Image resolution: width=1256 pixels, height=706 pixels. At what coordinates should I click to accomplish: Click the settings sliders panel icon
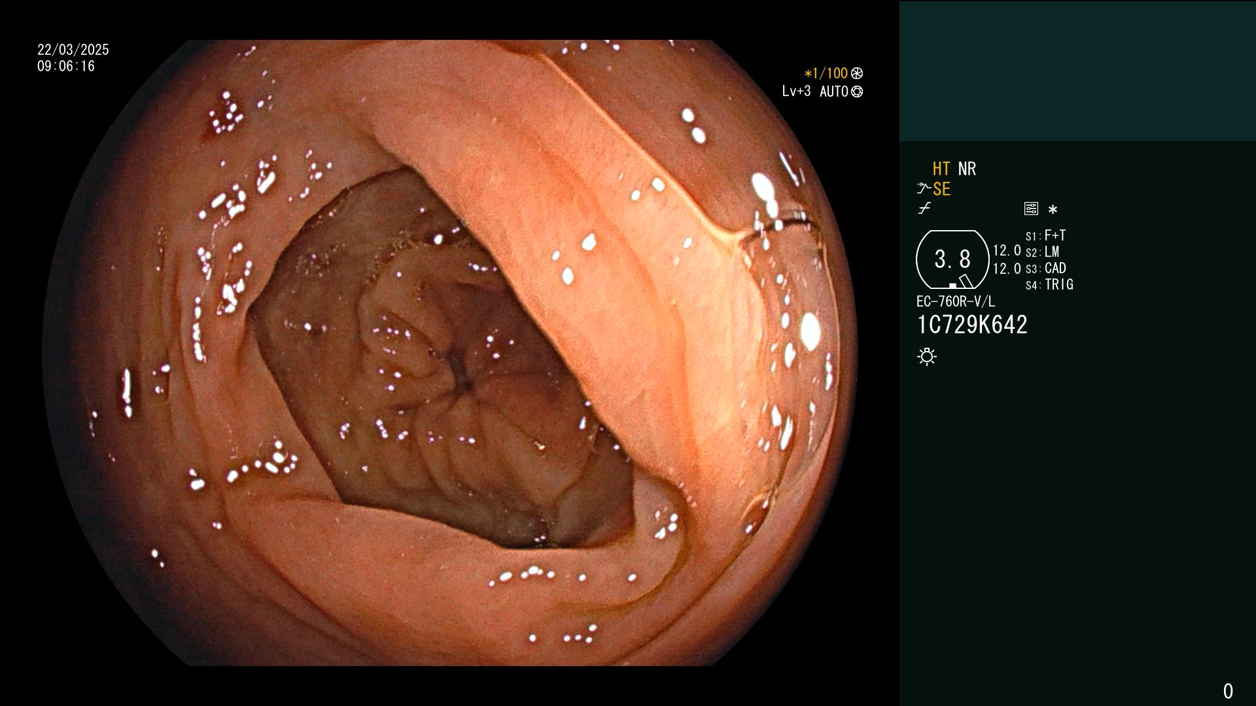[1031, 209]
